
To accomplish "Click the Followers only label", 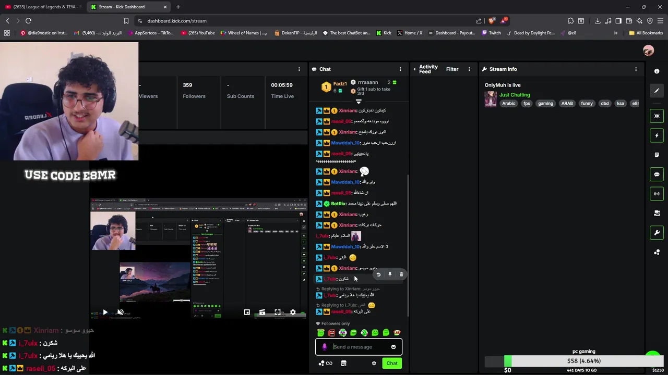I will click(335, 323).
